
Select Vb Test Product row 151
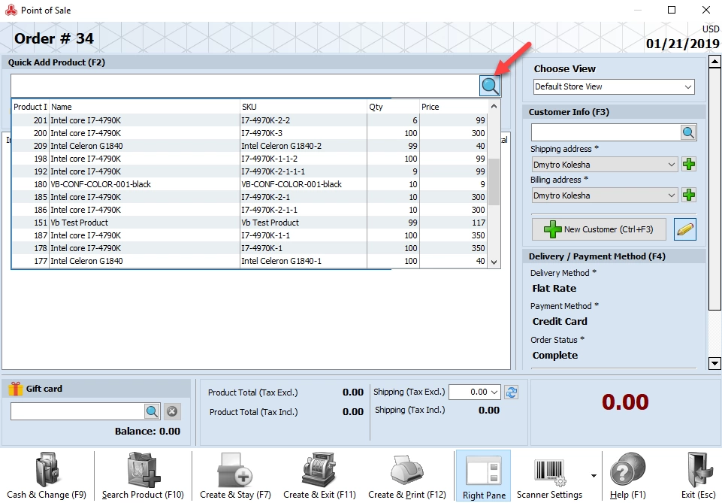(249, 223)
